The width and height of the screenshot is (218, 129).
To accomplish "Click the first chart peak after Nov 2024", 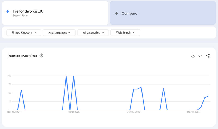I will click(x=21, y=90).
